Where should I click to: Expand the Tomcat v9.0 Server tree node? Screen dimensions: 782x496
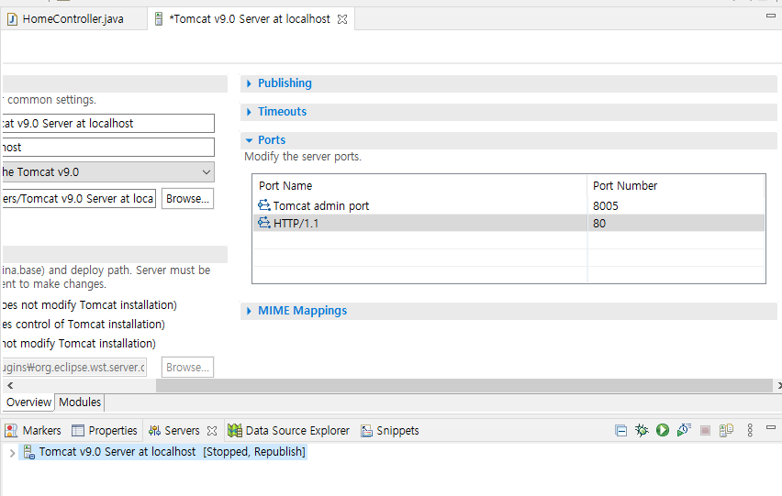click(12, 453)
